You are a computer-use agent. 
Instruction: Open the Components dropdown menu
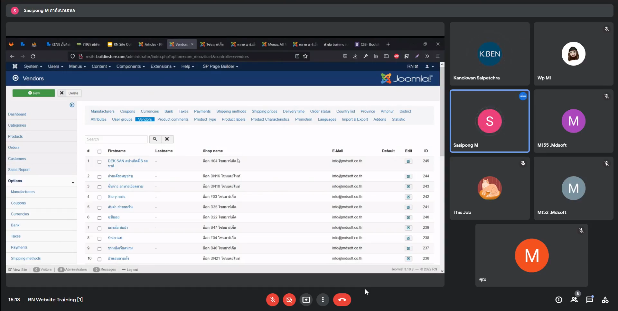[x=130, y=66]
